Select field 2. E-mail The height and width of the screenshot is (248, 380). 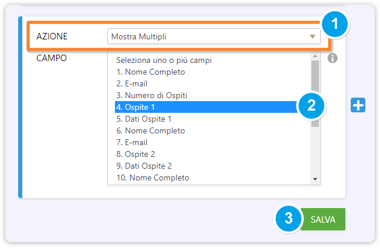point(132,83)
